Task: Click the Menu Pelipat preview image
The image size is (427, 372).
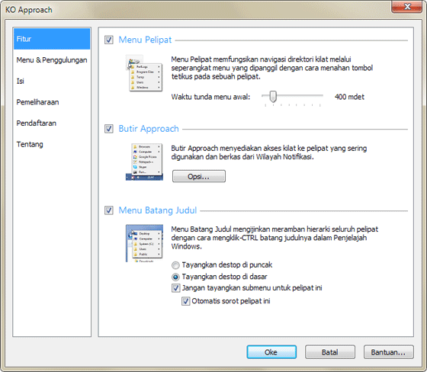Action: tap(144, 73)
